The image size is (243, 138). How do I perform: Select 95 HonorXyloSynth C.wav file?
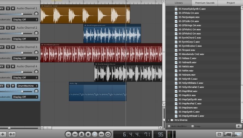(192, 9)
